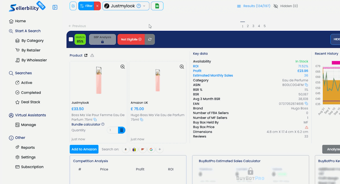Click the Buy Box Price warning icon

pyautogui.click(x=307, y=127)
